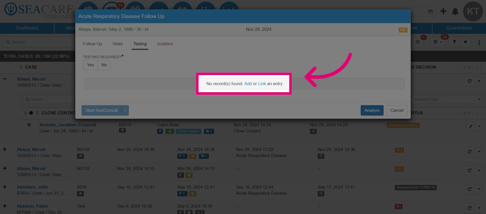The height and width of the screenshot is (214, 486).
Task: Open the notifications bell
Action: [x=455, y=11]
